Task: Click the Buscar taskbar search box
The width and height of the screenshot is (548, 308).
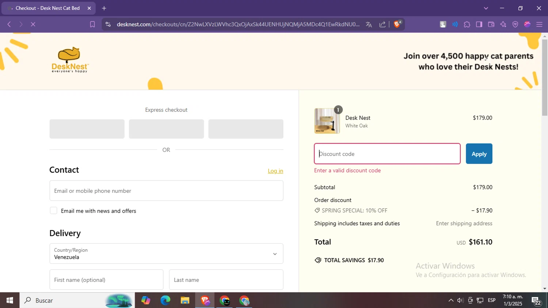Action: point(77,300)
